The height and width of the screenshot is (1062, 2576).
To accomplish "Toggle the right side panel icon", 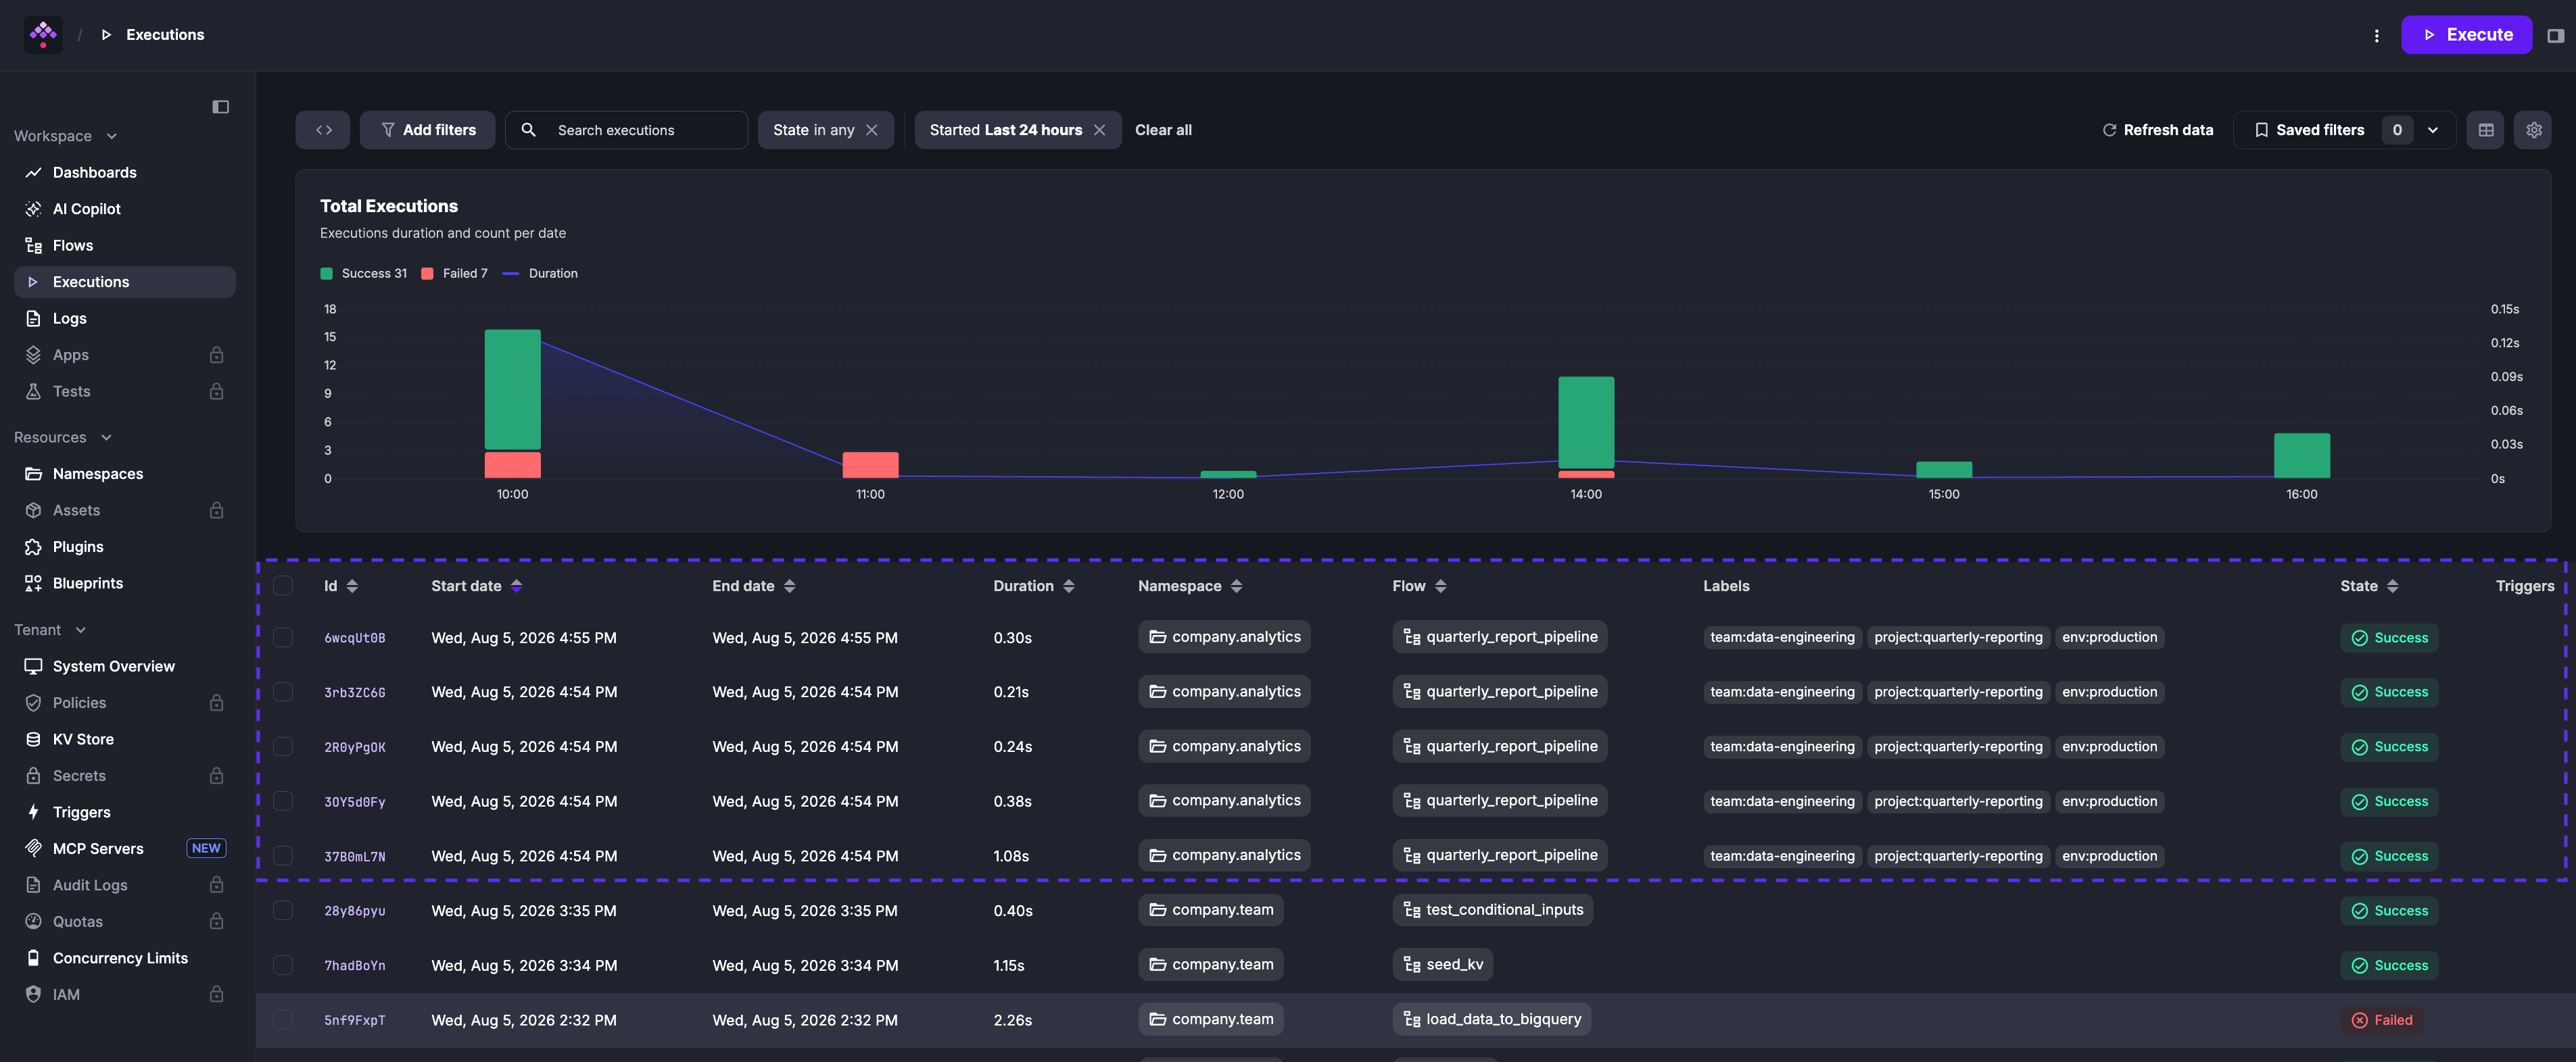I will (x=2555, y=35).
